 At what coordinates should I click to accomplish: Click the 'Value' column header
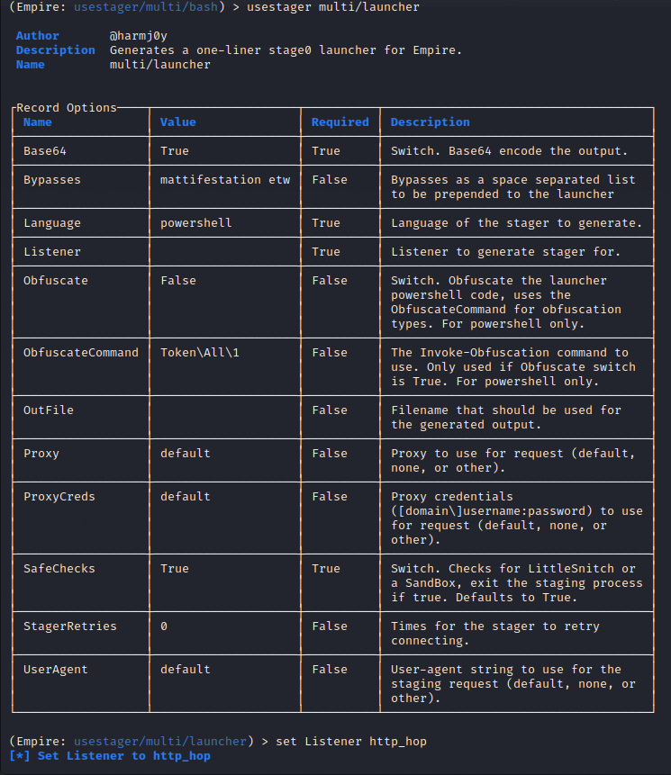[x=178, y=122]
